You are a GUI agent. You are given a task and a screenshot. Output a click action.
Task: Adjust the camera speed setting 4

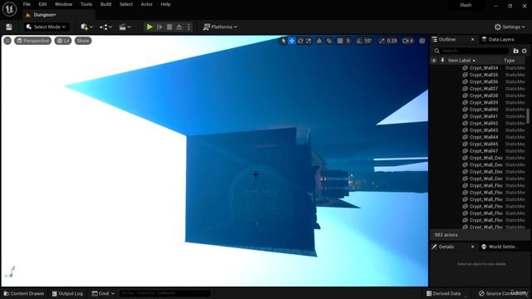click(x=408, y=41)
